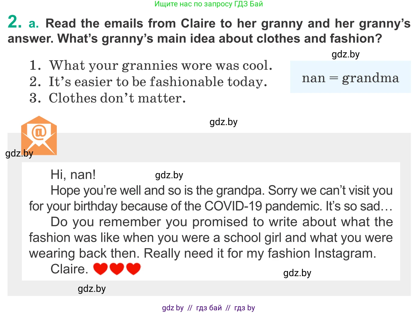Click the word "COVID-19" in the email
418x313 pixels.
pos(233,206)
